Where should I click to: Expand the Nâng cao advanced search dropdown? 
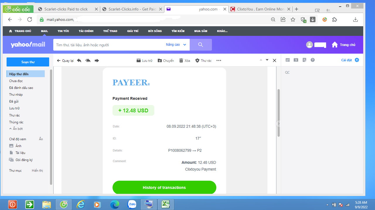(176, 45)
